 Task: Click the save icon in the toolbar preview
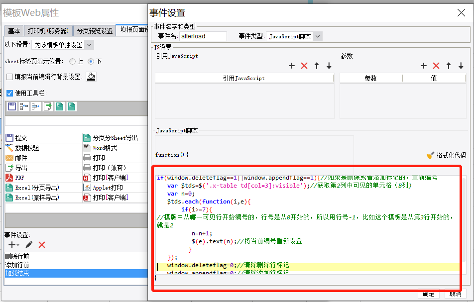tap(12, 106)
